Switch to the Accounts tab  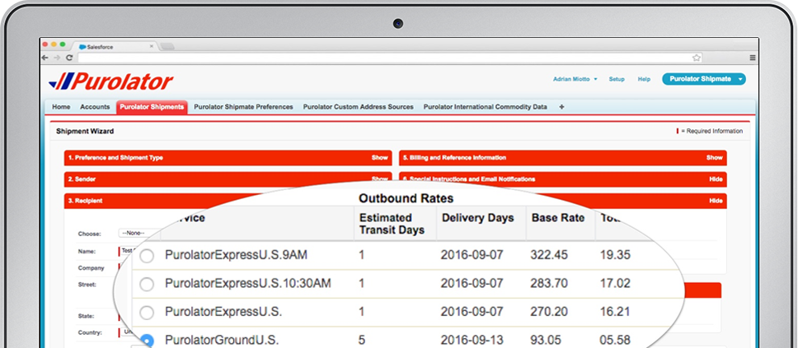(95, 107)
